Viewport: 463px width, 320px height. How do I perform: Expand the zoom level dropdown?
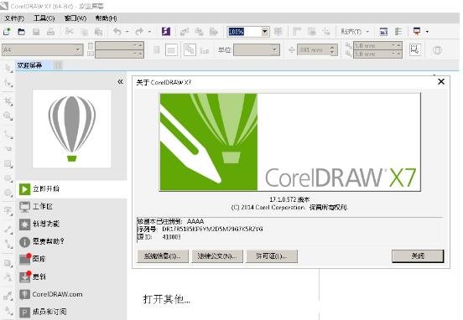pyautogui.click(x=265, y=31)
